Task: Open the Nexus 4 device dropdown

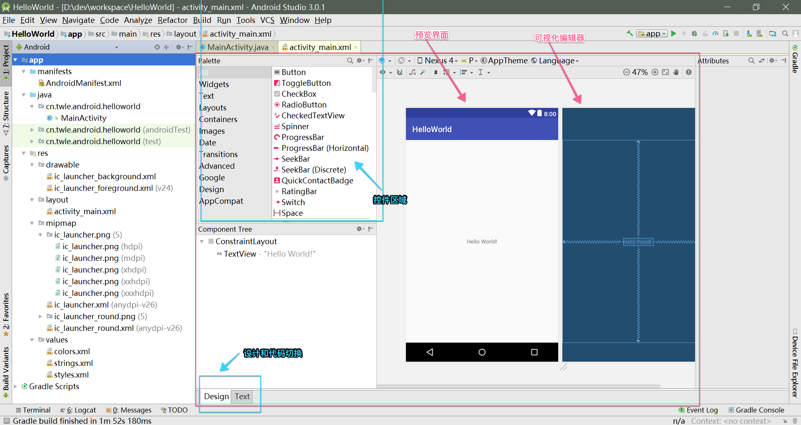Action: 437,60
